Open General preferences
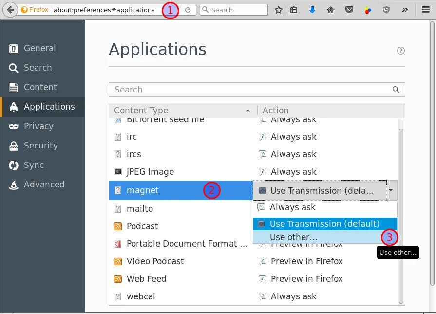The image size is (436, 314). [x=42, y=48]
